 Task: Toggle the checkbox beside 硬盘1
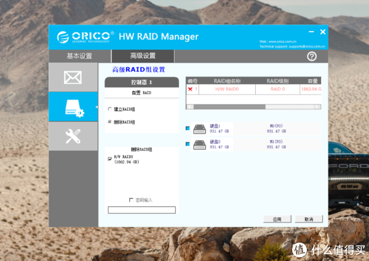point(188,128)
